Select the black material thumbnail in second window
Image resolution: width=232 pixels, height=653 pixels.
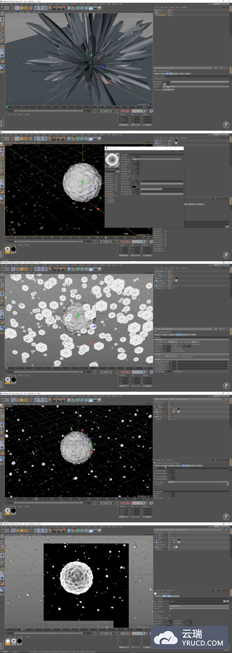(x=14, y=249)
